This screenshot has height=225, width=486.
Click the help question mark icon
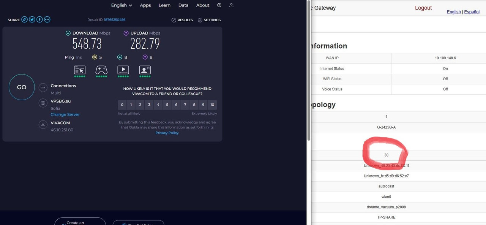coord(219,5)
